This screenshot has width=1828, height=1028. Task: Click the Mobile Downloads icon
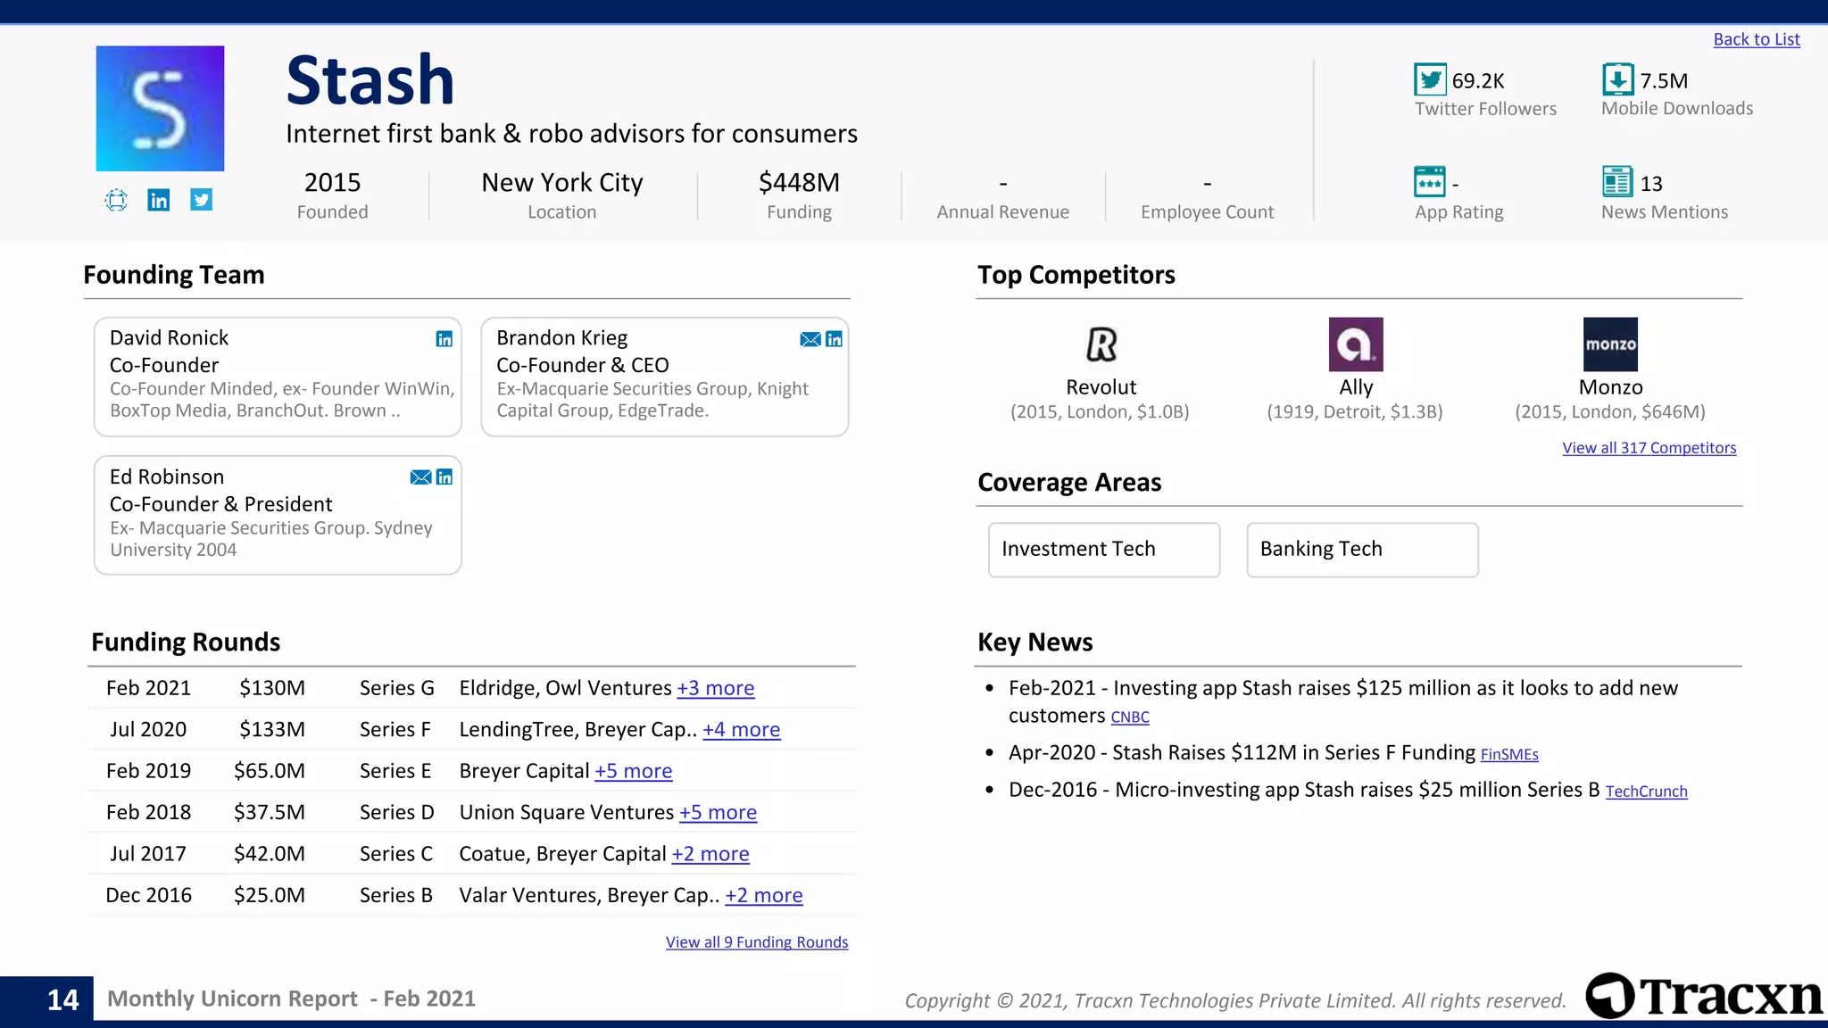pos(1617,79)
